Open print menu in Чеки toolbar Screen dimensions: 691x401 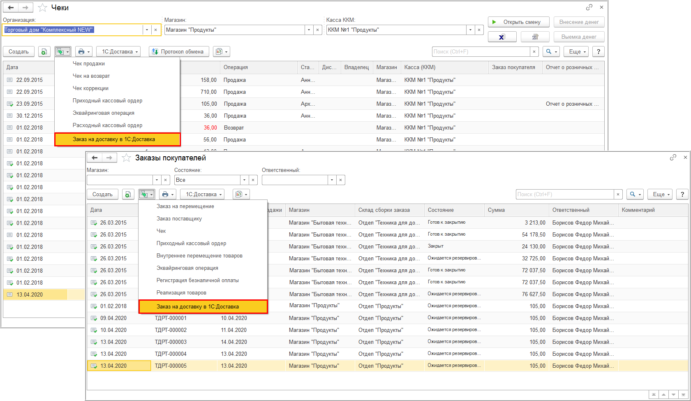(x=83, y=51)
